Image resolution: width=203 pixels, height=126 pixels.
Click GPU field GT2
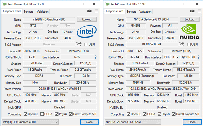coord(33,26)
